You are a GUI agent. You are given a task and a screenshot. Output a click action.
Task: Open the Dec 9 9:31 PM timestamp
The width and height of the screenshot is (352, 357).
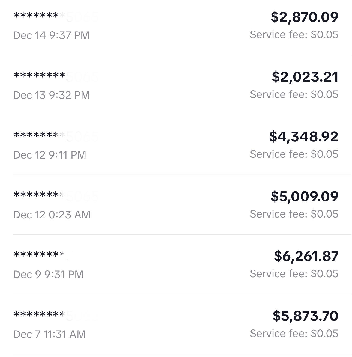(x=48, y=275)
